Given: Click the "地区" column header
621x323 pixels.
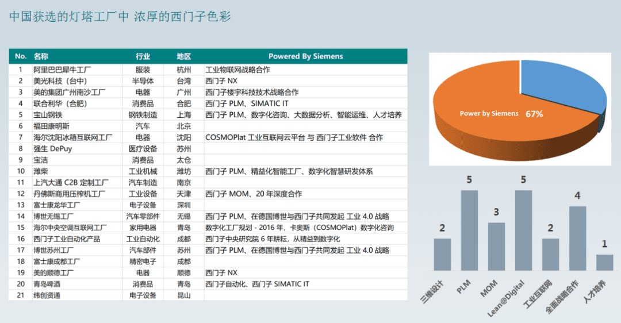Looking at the screenshot, I should (183, 56).
